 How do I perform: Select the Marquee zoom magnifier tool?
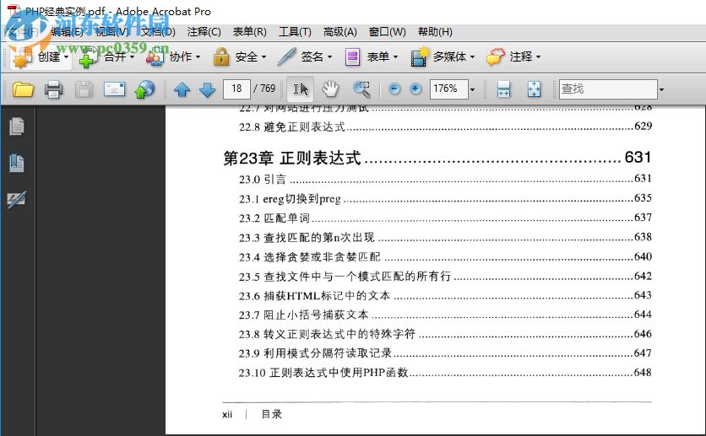361,89
